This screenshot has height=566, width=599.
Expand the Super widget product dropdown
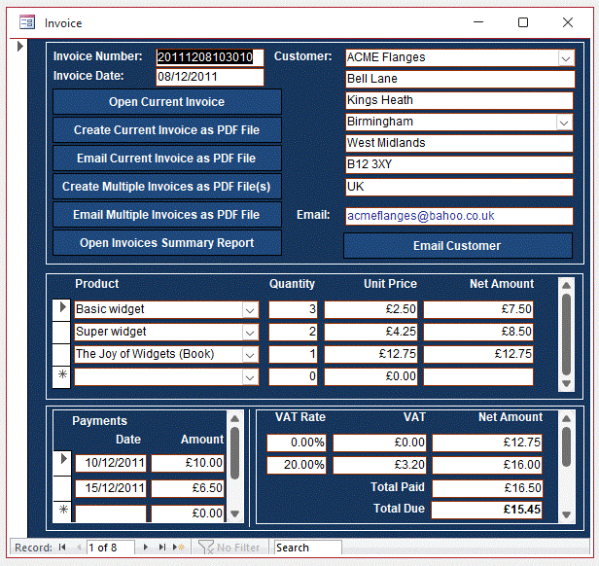250,332
